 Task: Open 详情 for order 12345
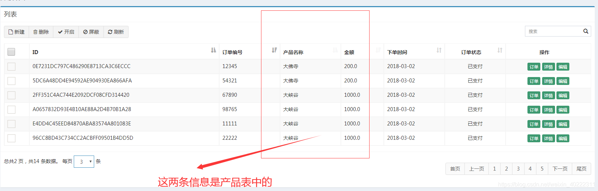pos(548,67)
